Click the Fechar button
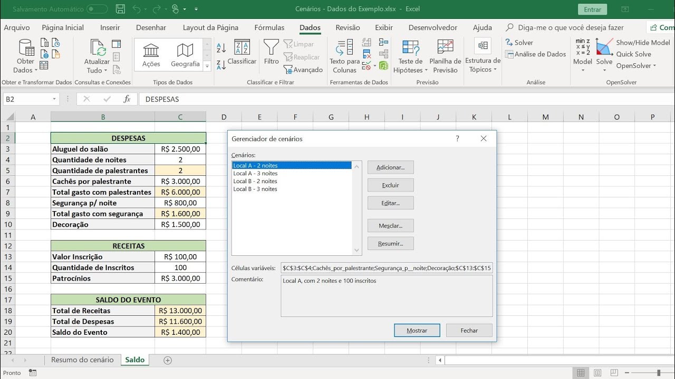Viewport: 675px width, 379px height. coord(469,331)
